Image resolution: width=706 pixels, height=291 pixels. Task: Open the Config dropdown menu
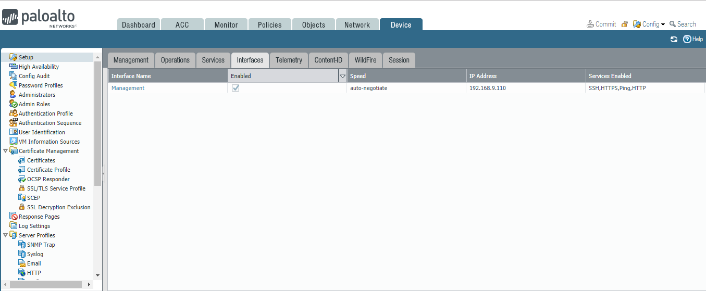pyautogui.click(x=649, y=24)
